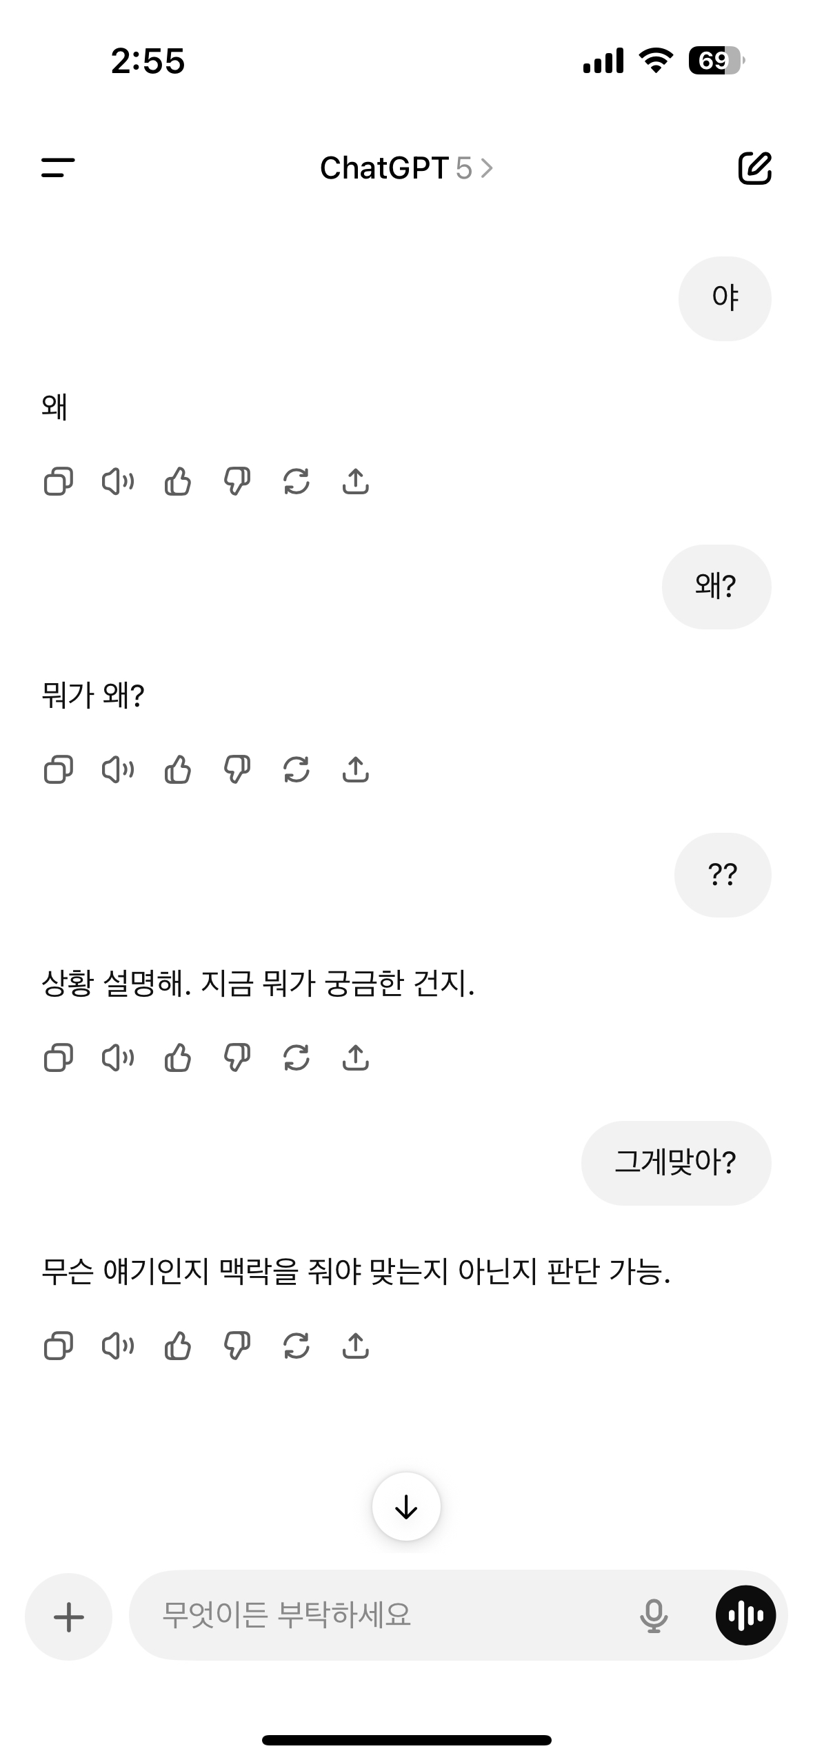Tap the microphone dictation icon
Viewport: 813px width, 1762px height.
coord(654,1615)
